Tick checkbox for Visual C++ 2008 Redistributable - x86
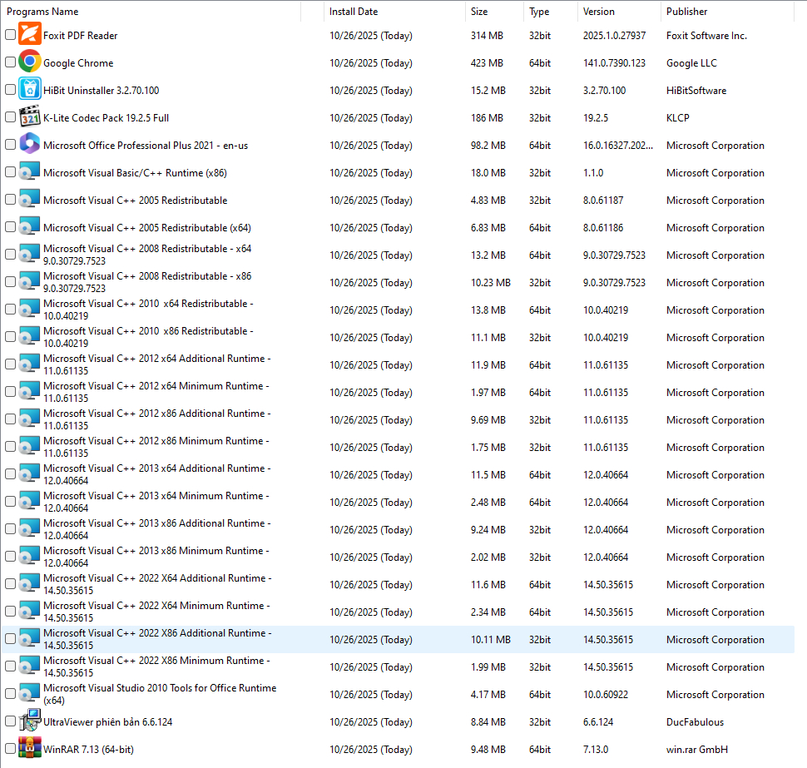The image size is (807, 768). (10, 281)
